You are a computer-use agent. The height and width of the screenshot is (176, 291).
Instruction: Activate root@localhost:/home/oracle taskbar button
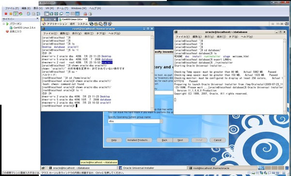[x=222, y=168]
